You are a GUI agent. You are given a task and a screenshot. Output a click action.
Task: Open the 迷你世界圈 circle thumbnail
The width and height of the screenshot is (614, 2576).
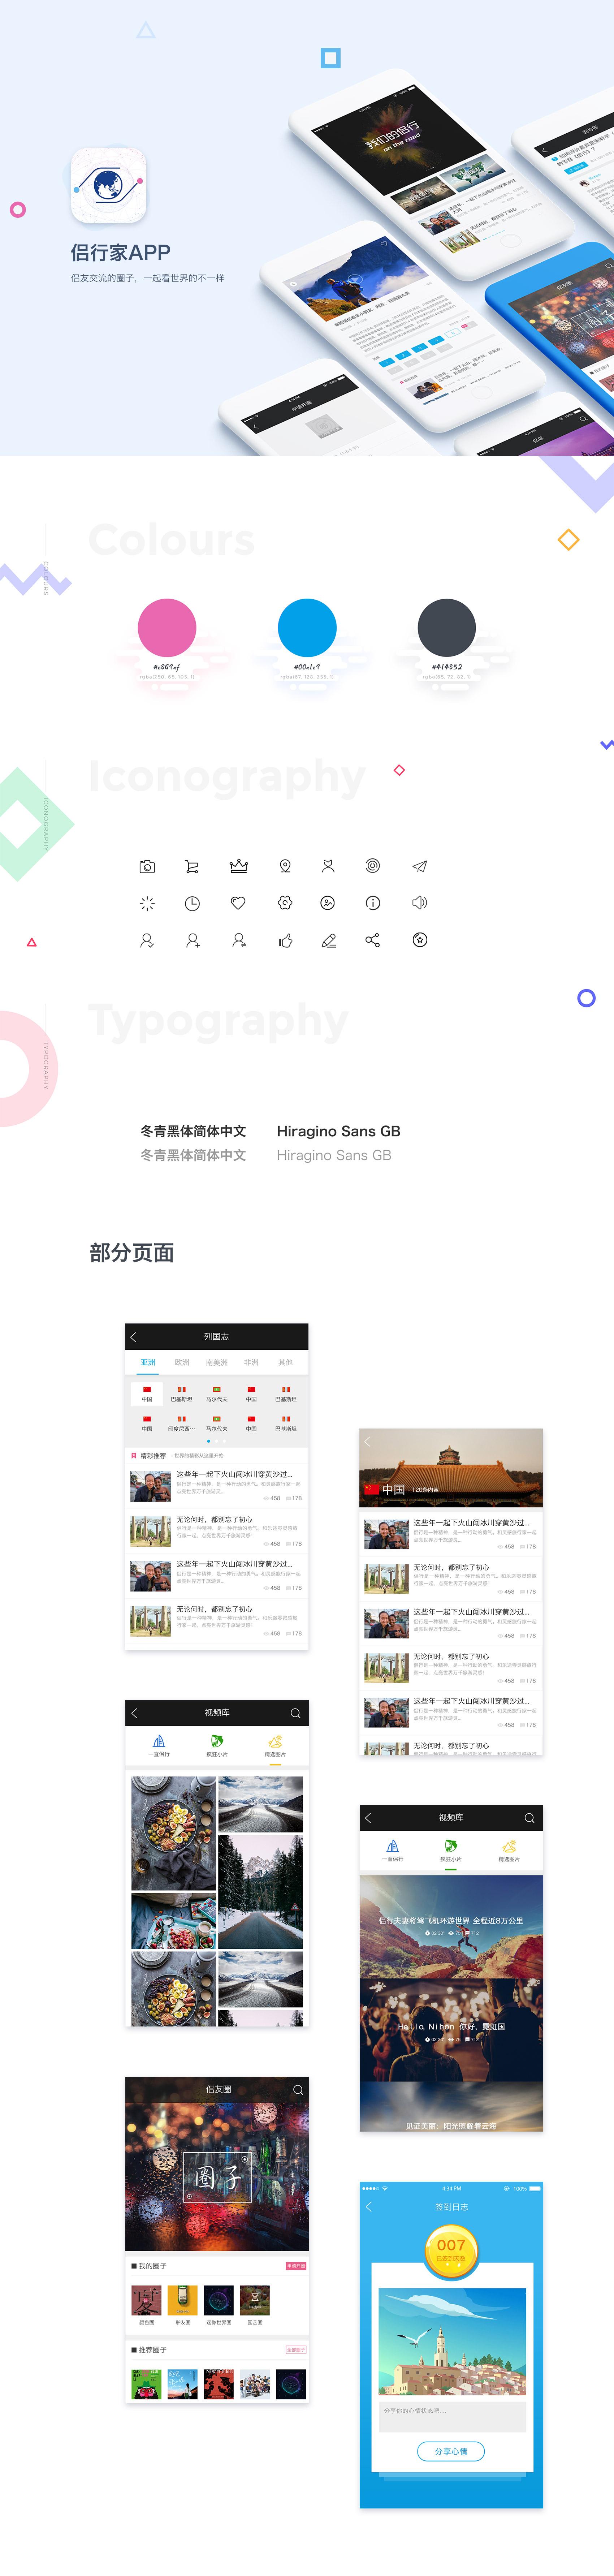coord(218,2300)
